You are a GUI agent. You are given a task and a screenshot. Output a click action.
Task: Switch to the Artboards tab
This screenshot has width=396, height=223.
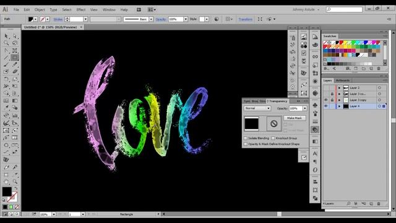coord(343,81)
